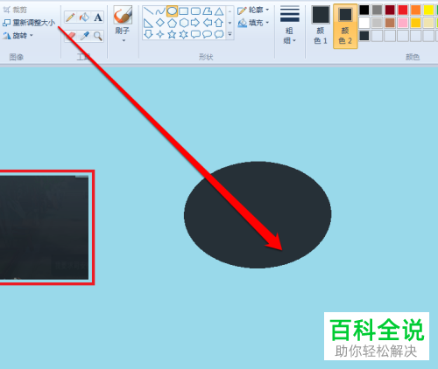Image resolution: width=438 pixels, height=369 pixels.
Task: Activate the Magnifier tool
Action: coord(98,36)
